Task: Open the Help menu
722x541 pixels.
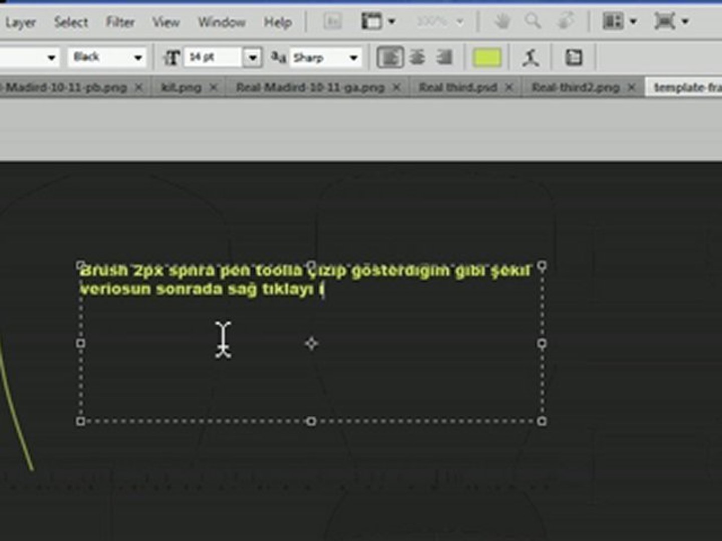Action: click(278, 22)
